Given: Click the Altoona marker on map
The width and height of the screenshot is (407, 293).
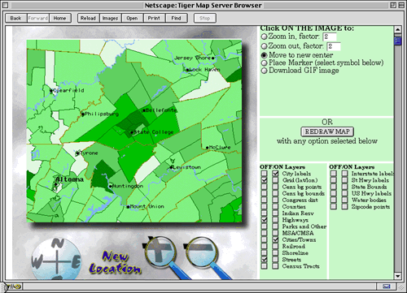Looking at the screenshot, I should (56, 184).
